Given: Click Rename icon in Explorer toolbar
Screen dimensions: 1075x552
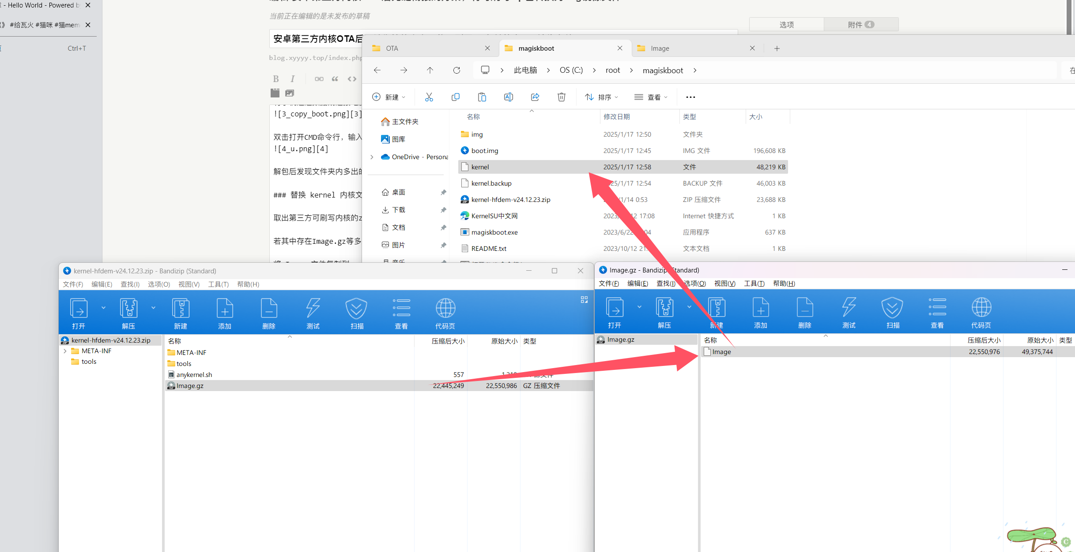Looking at the screenshot, I should coord(509,97).
